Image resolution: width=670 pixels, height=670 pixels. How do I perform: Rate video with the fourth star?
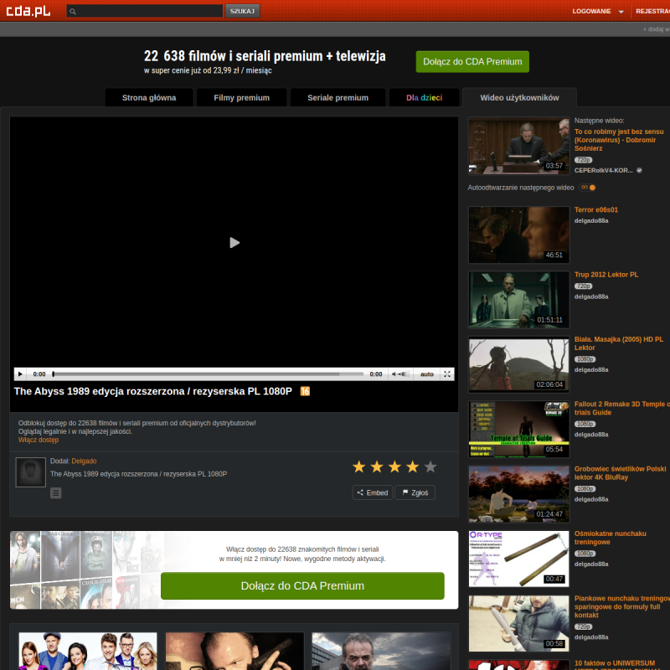tap(413, 466)
